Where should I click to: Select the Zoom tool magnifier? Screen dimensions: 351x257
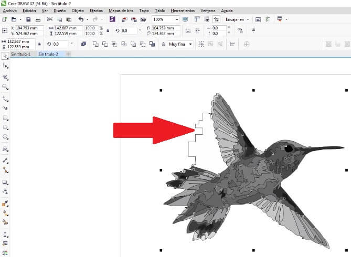[5, 87]
